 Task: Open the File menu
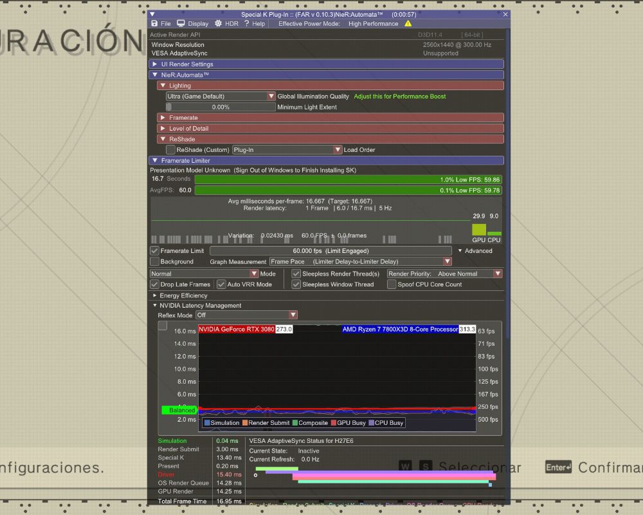pos(166,23)
